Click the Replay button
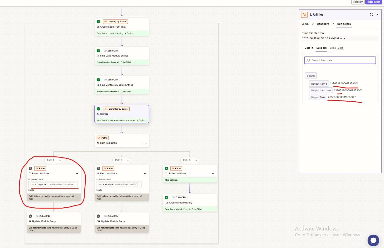 coord(358,2)
